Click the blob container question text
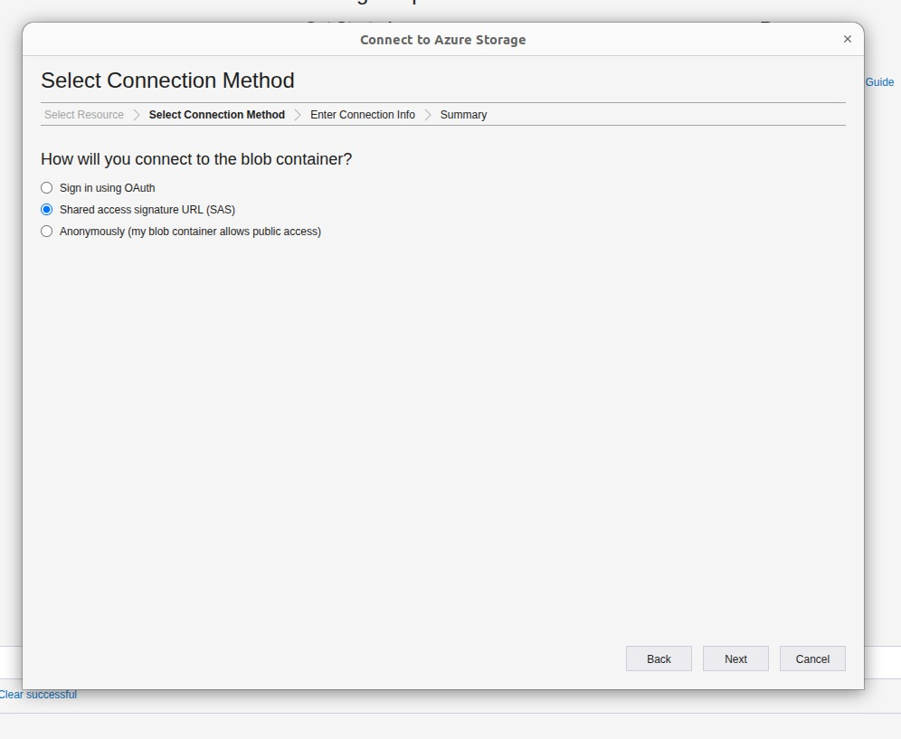This screenshot has height=739, width=901. [196, 159]
